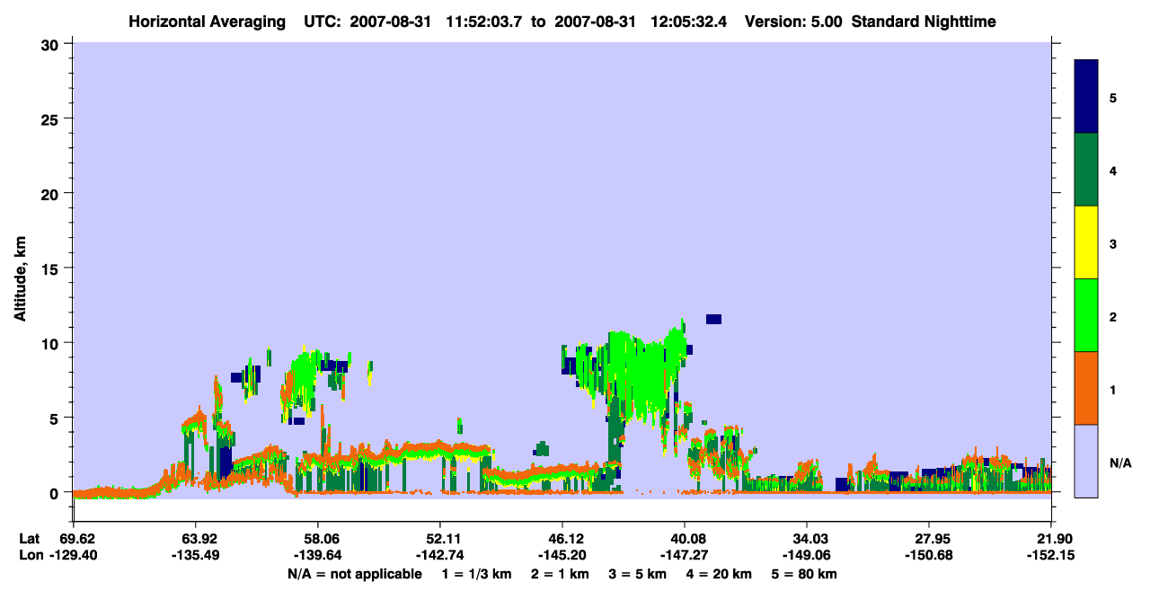This screenshot has height=599, width=1168.
Task: Click the longitude value -139.64
Action: tap(317, 555)
